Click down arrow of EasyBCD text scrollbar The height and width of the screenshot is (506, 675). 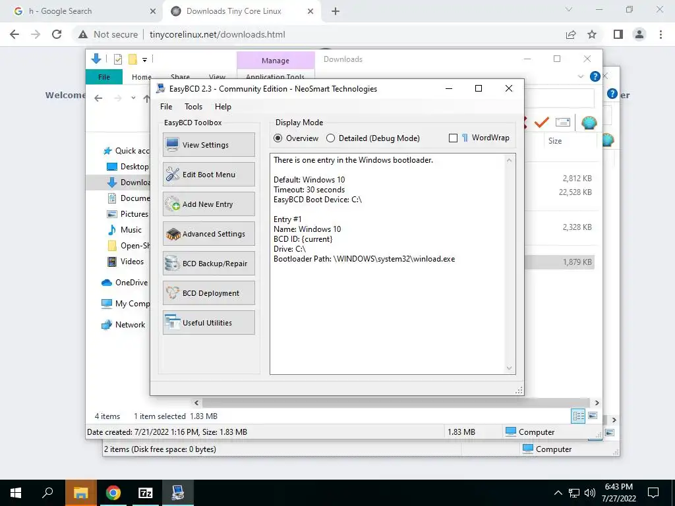510,368
